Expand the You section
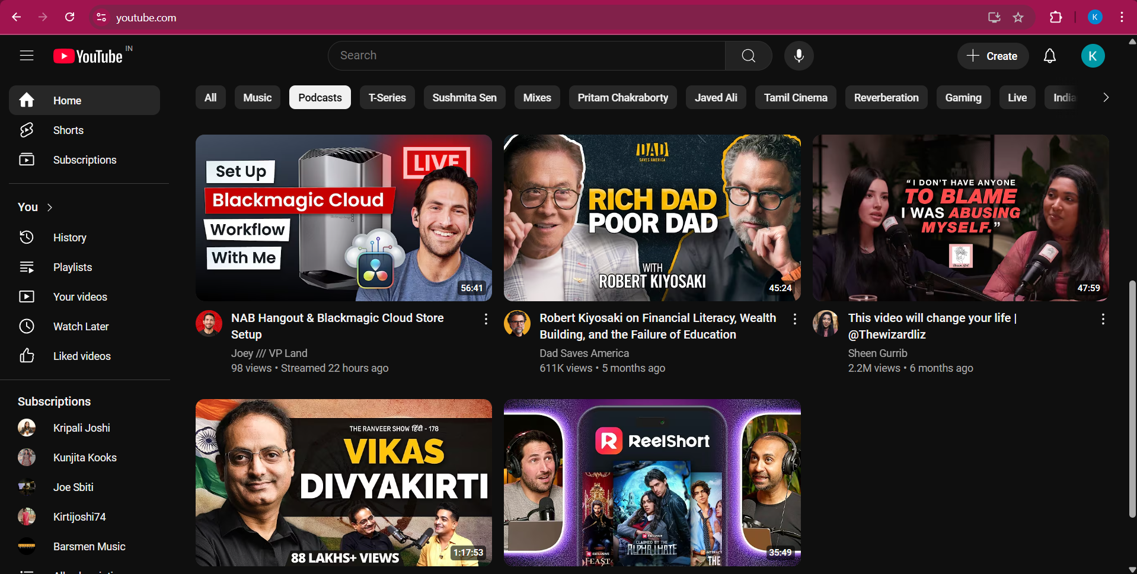 point(36,207)
